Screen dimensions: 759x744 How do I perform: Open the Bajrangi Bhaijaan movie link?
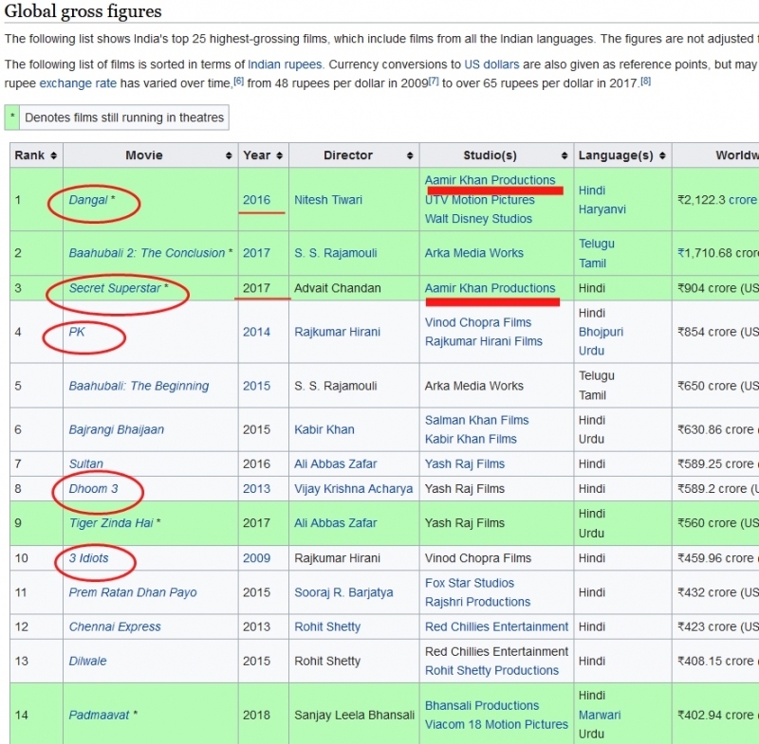[116, 429]
